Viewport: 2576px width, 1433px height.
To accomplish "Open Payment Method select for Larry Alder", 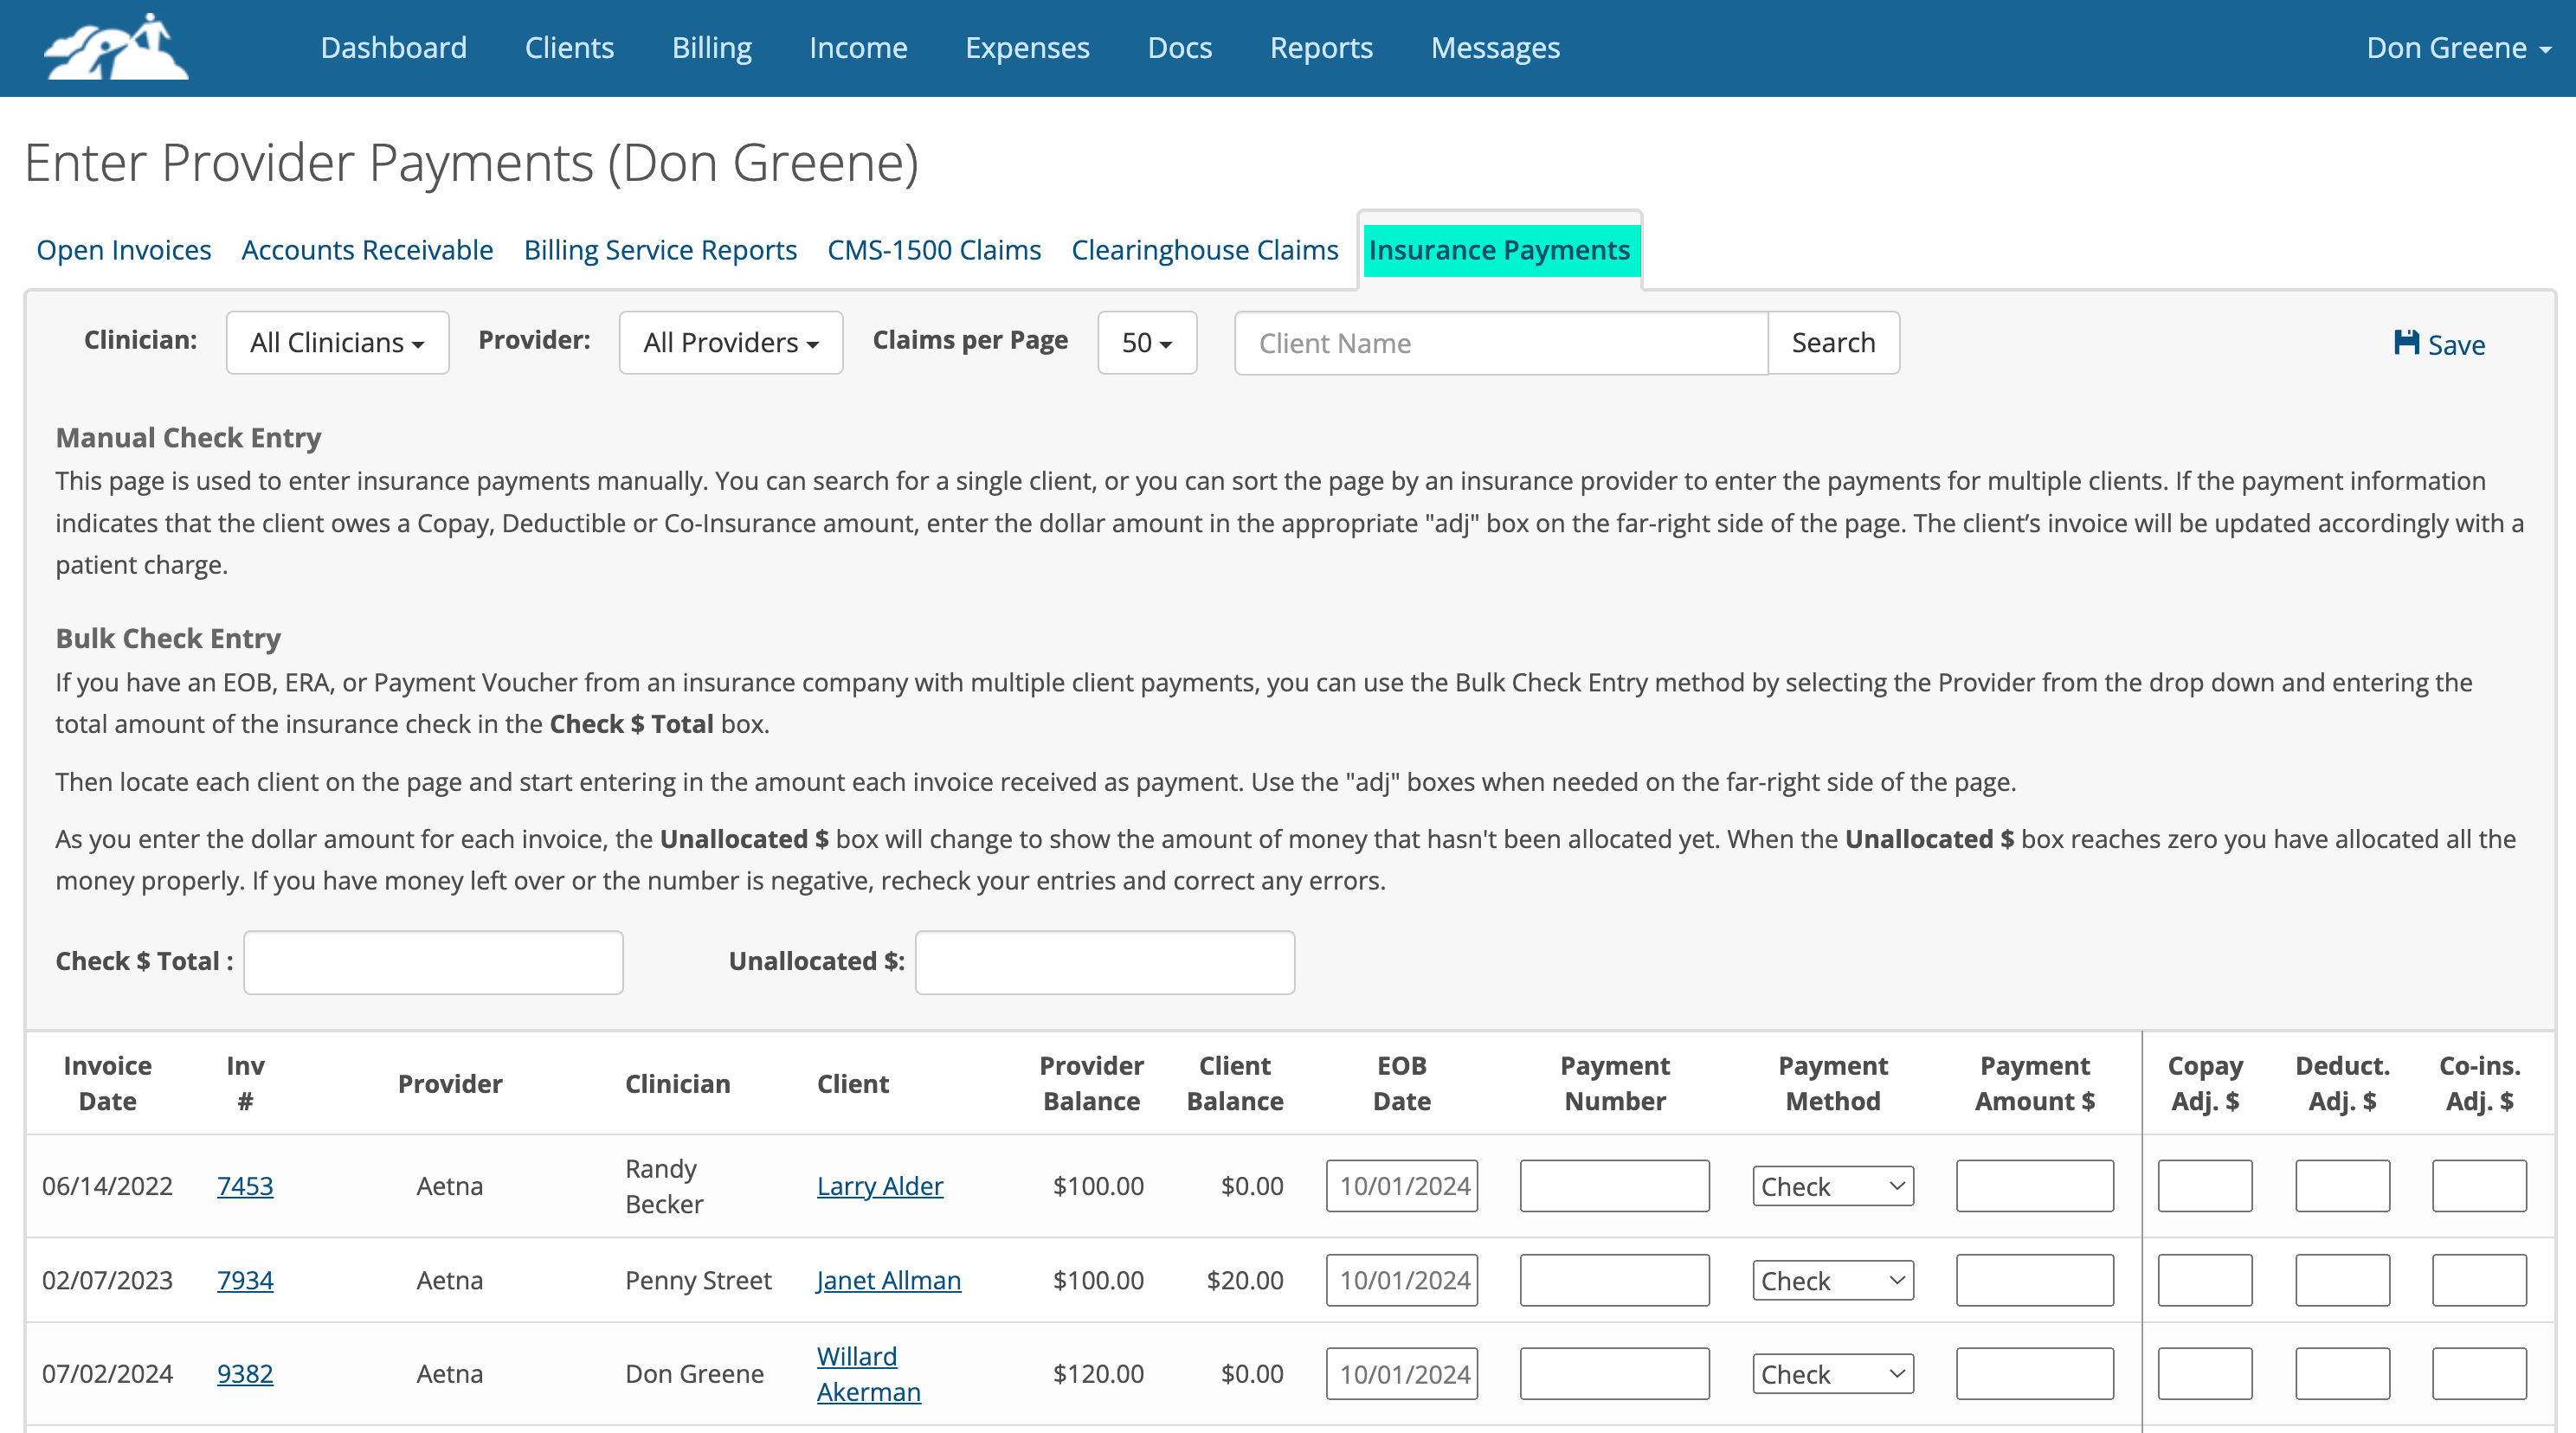I will pos(1832,1186).
